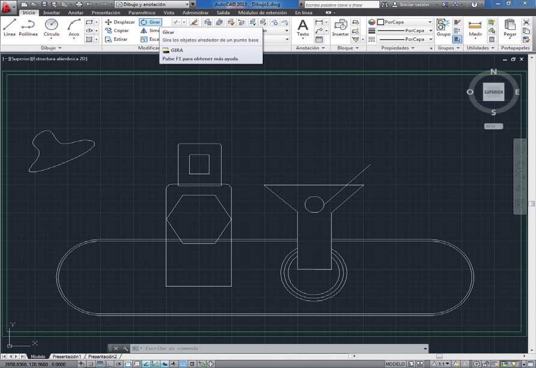536x368 pixels.
Task: Click the color wheel icon in Propiedades
Action: pyautogui.click(x=372, y=22)
